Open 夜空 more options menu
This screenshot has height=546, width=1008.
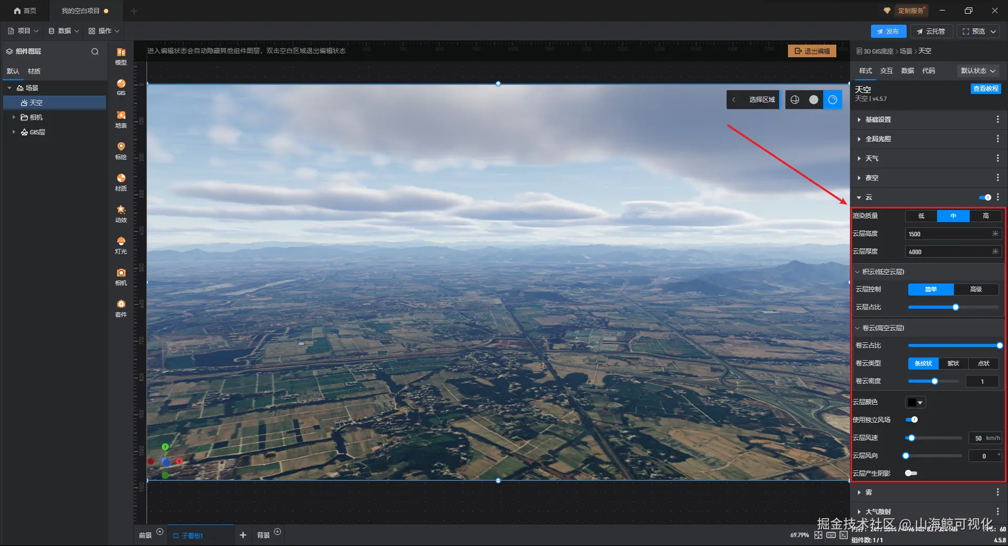(x=997, y=178)
